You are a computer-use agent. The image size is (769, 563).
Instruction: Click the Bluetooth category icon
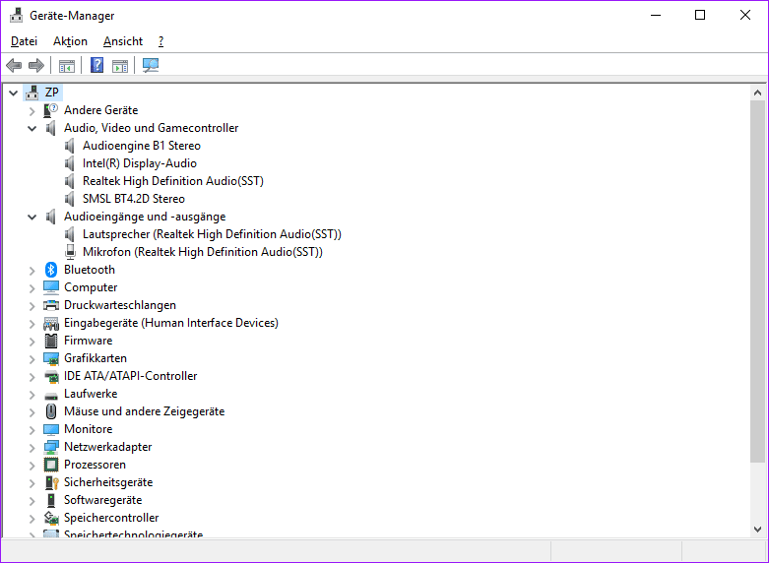(51, 270)
